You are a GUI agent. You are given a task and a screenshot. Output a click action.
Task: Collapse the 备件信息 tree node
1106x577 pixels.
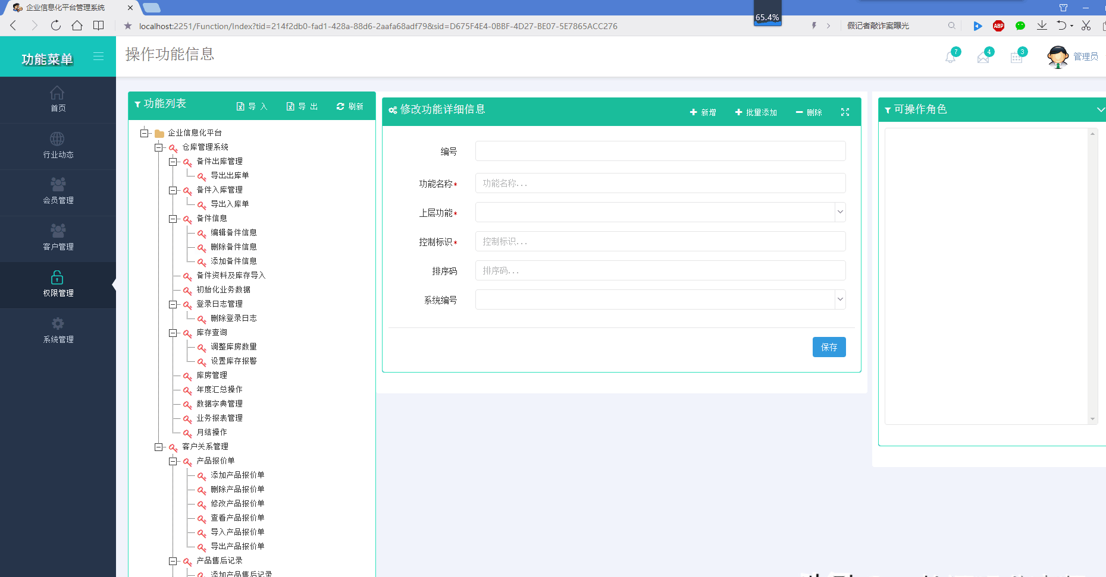point(173,219)
